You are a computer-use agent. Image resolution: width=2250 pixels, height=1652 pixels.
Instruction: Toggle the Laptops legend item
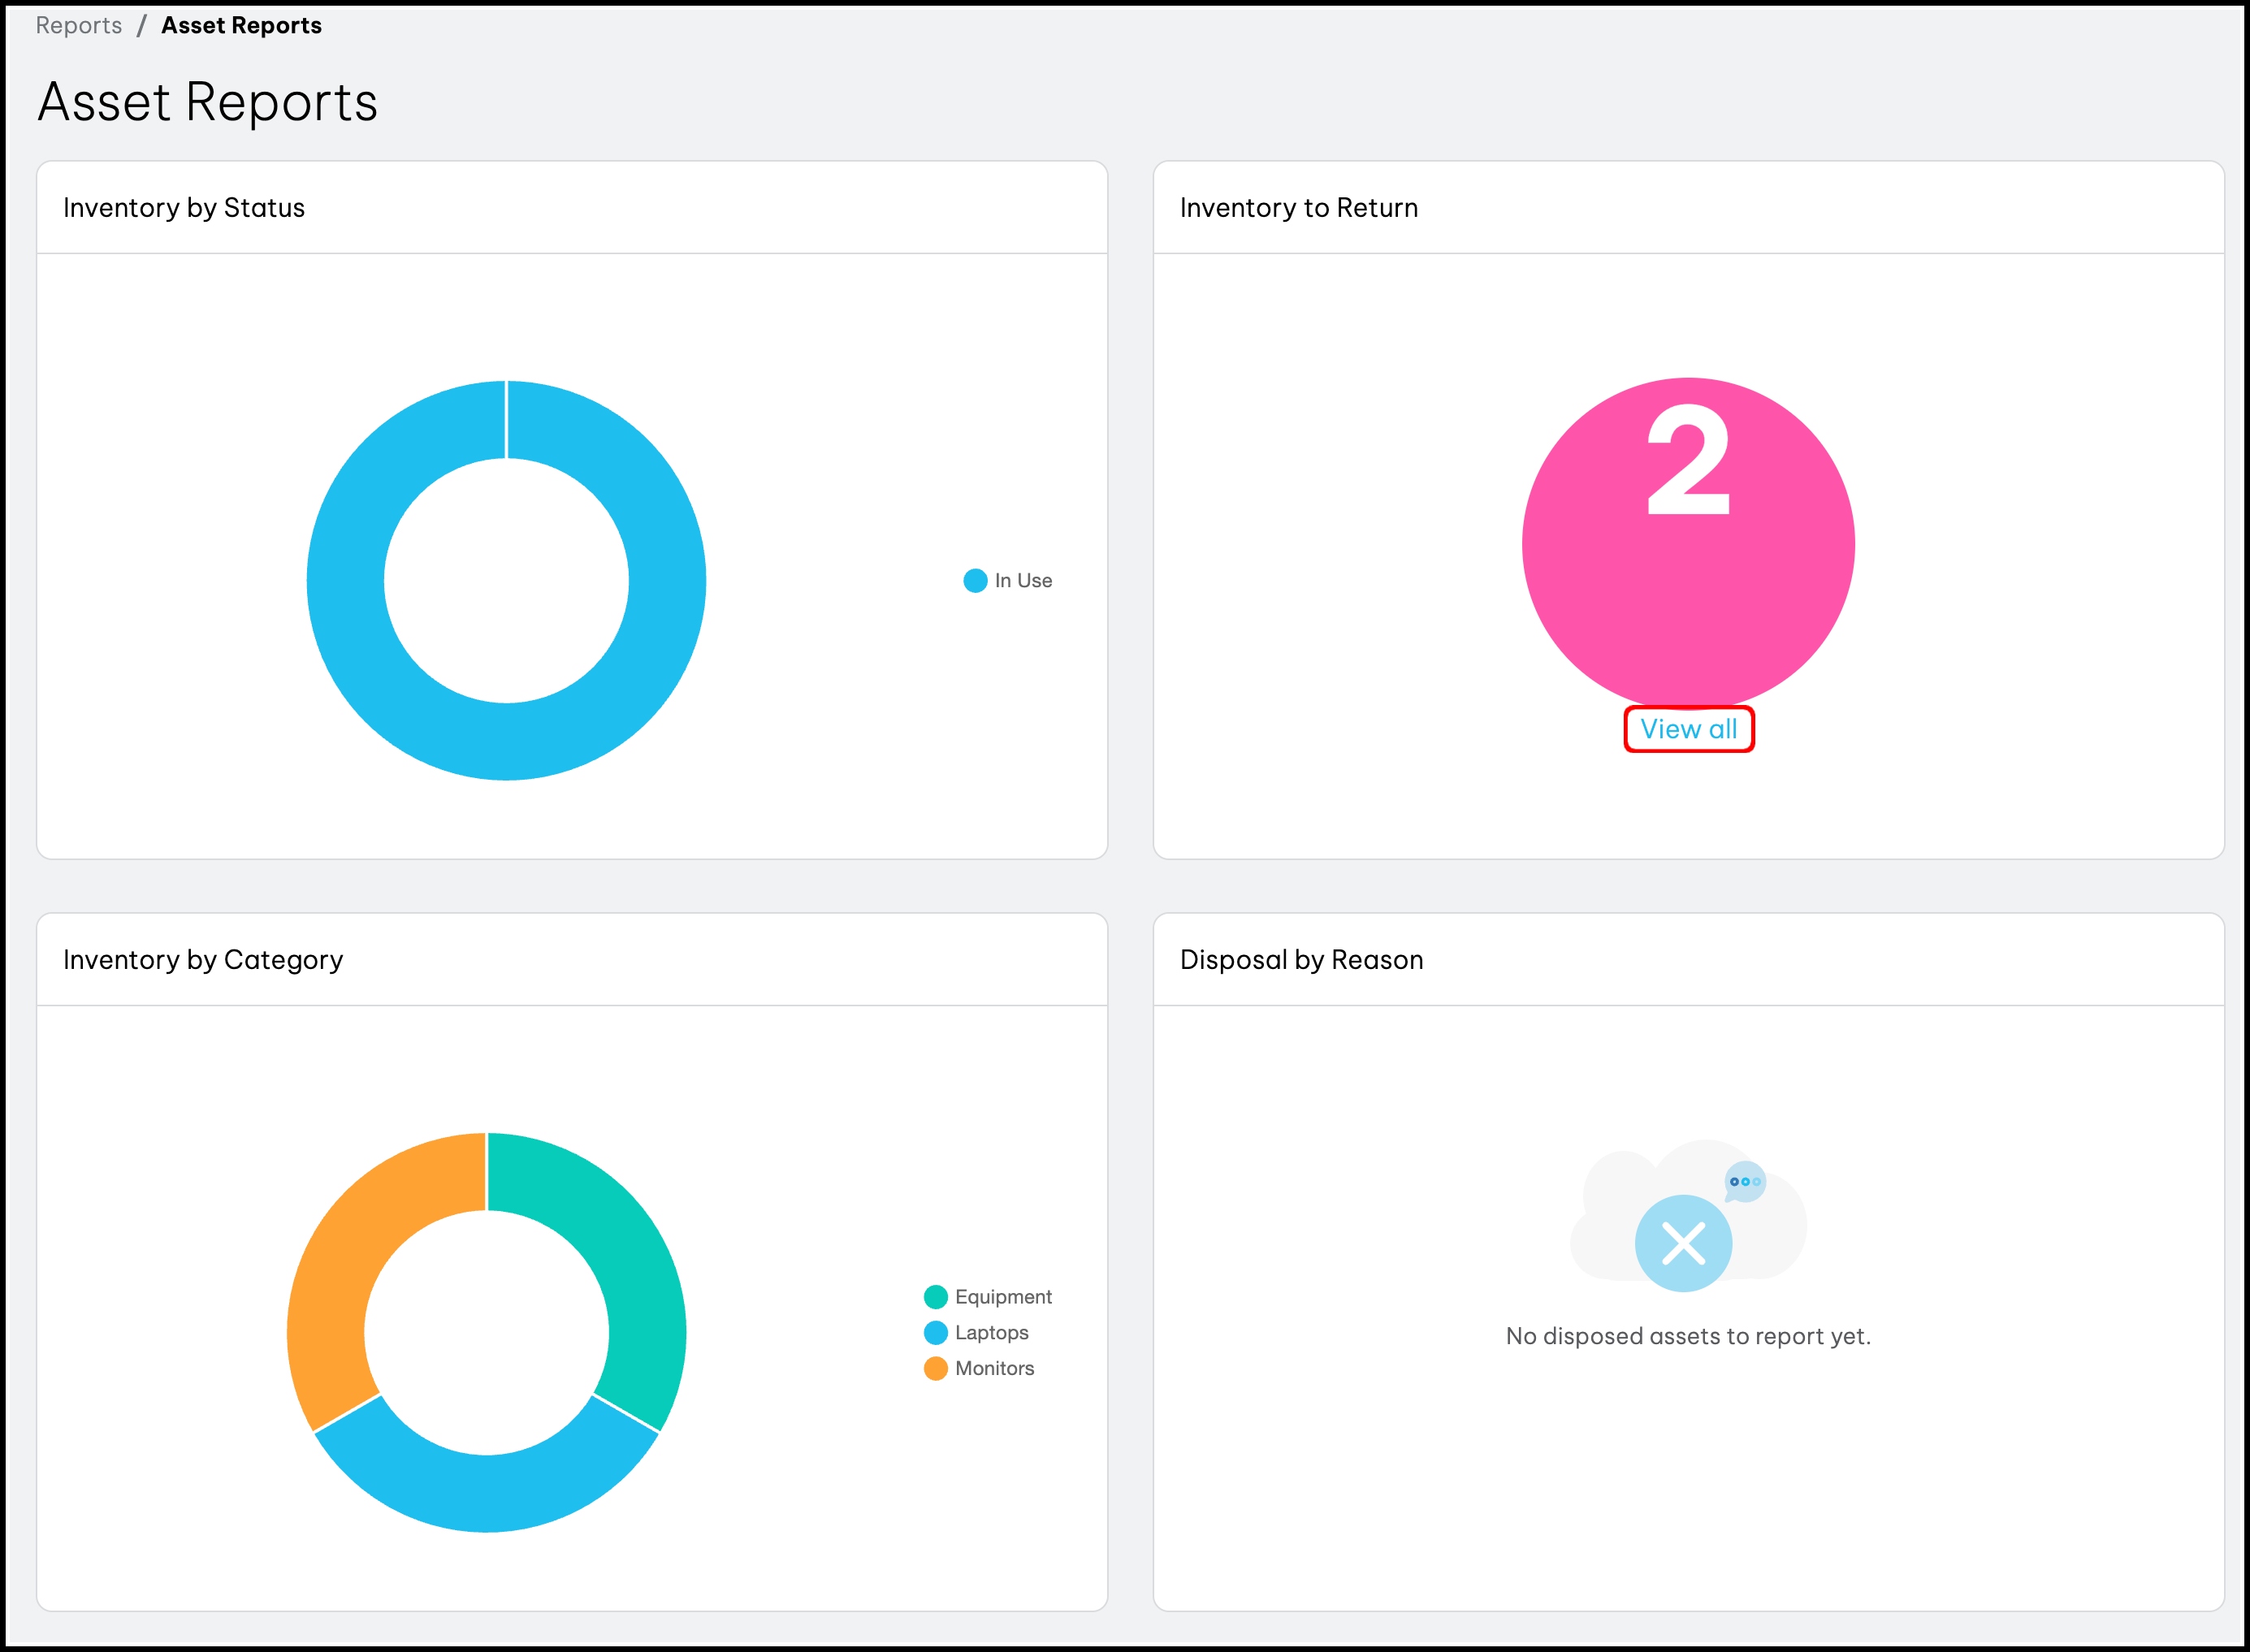pyautogui.click(x=991, y=1333)
